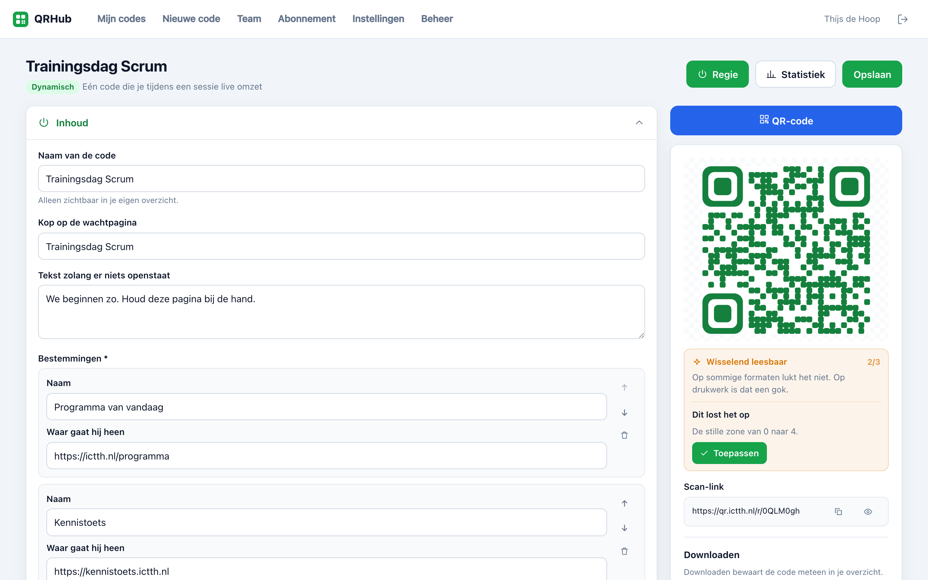
Task: Select the scan-link URL text
Action: click(746, 511)
